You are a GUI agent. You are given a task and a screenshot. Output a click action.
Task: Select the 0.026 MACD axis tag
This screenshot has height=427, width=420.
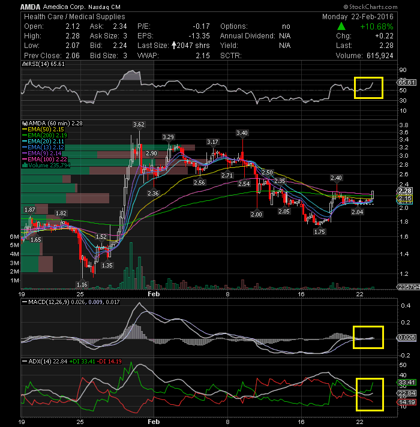click(x=406, y=338)
